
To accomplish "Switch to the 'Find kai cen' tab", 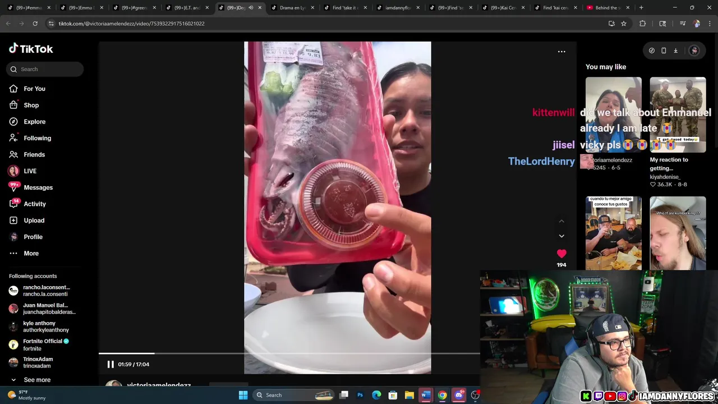I will [555, 8].
